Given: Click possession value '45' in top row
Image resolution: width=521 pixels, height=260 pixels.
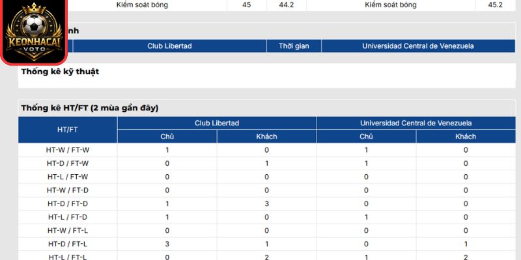Looking at the screenshot, I should pos(247,5).
